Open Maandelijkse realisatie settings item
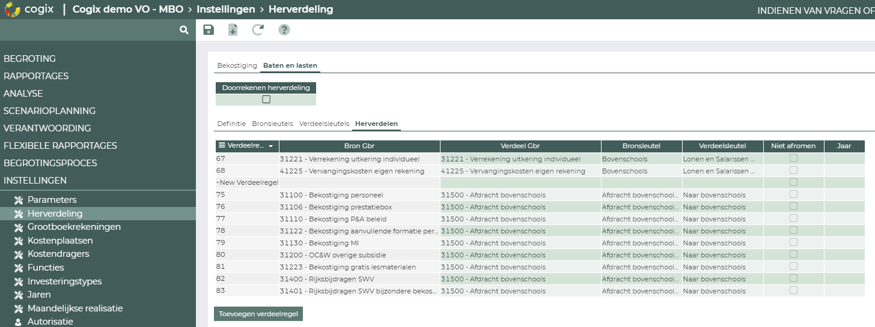 75,308
